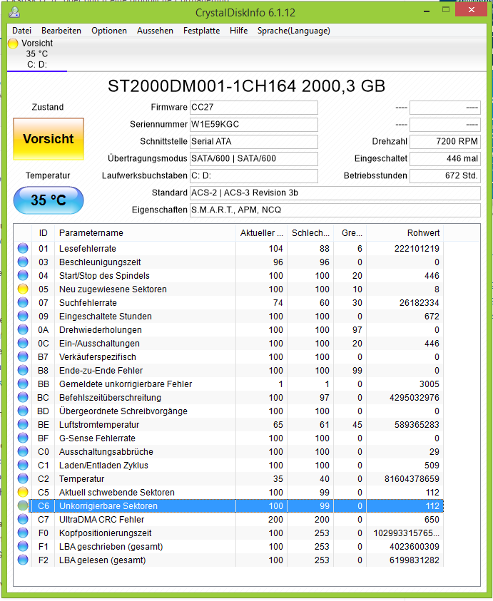
Task: Select the UltraDMA CRC Fehler row name
Action: point(102,520)
